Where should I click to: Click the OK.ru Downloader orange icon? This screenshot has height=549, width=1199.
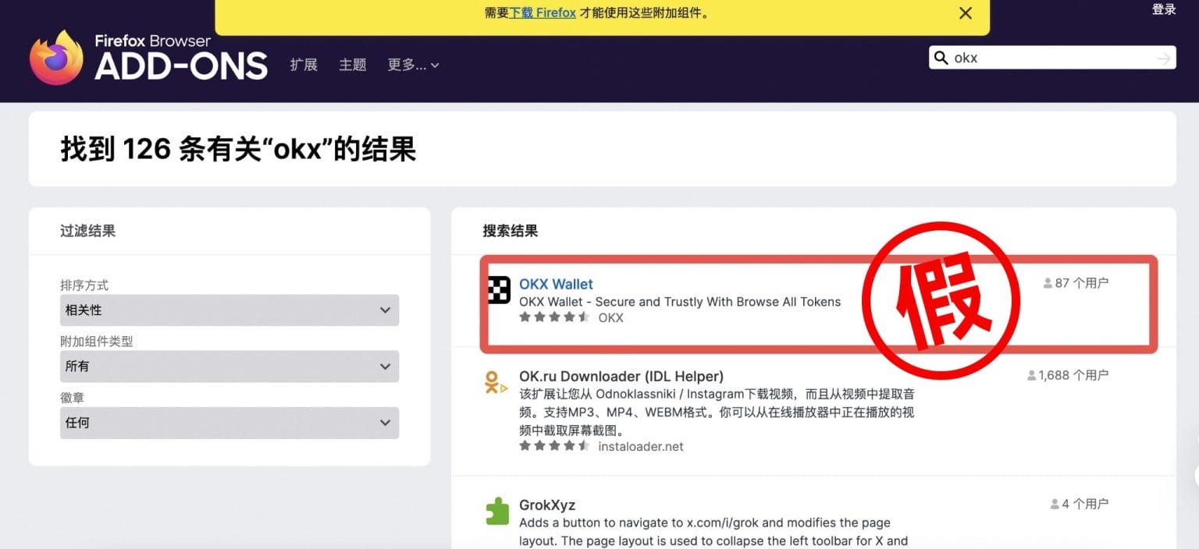click(x=495, y=383)
